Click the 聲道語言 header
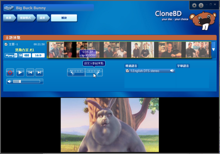 pos(131,66)
